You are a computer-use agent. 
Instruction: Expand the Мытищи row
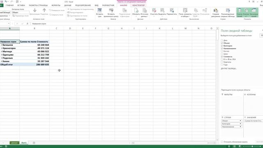pos(2,51)
